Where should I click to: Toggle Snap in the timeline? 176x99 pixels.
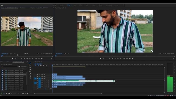(38, 66)
